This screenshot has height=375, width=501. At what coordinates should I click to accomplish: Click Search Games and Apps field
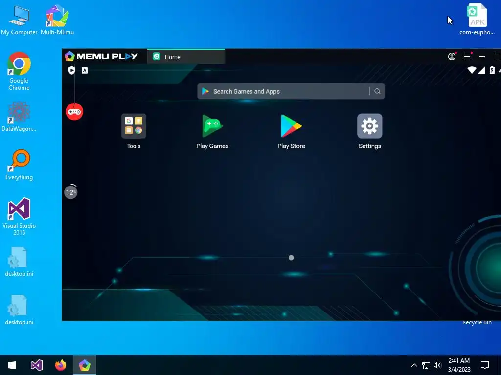click(291, 91)
